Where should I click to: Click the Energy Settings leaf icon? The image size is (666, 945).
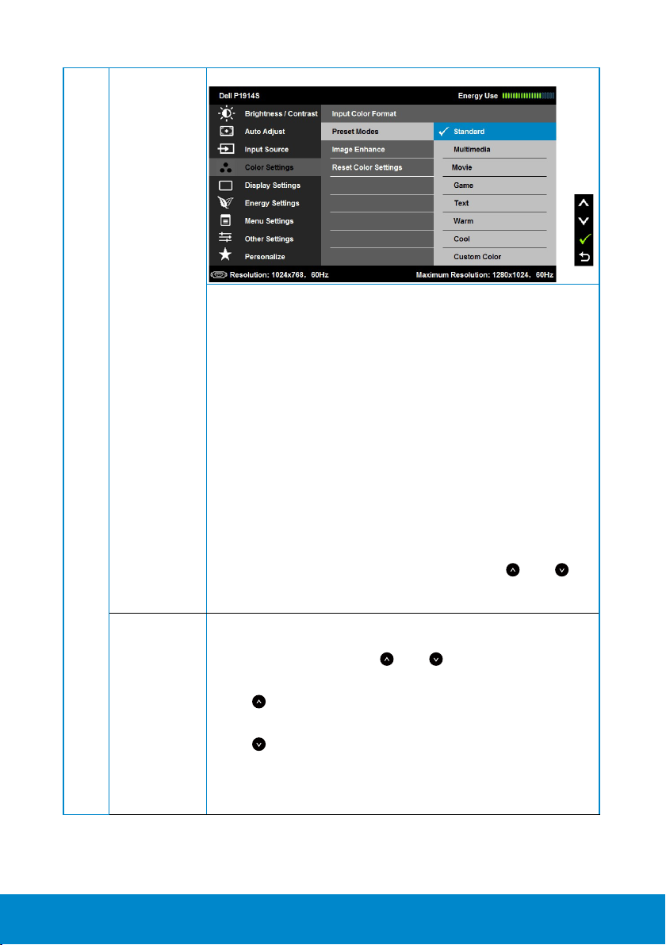(x=225, y=203)
